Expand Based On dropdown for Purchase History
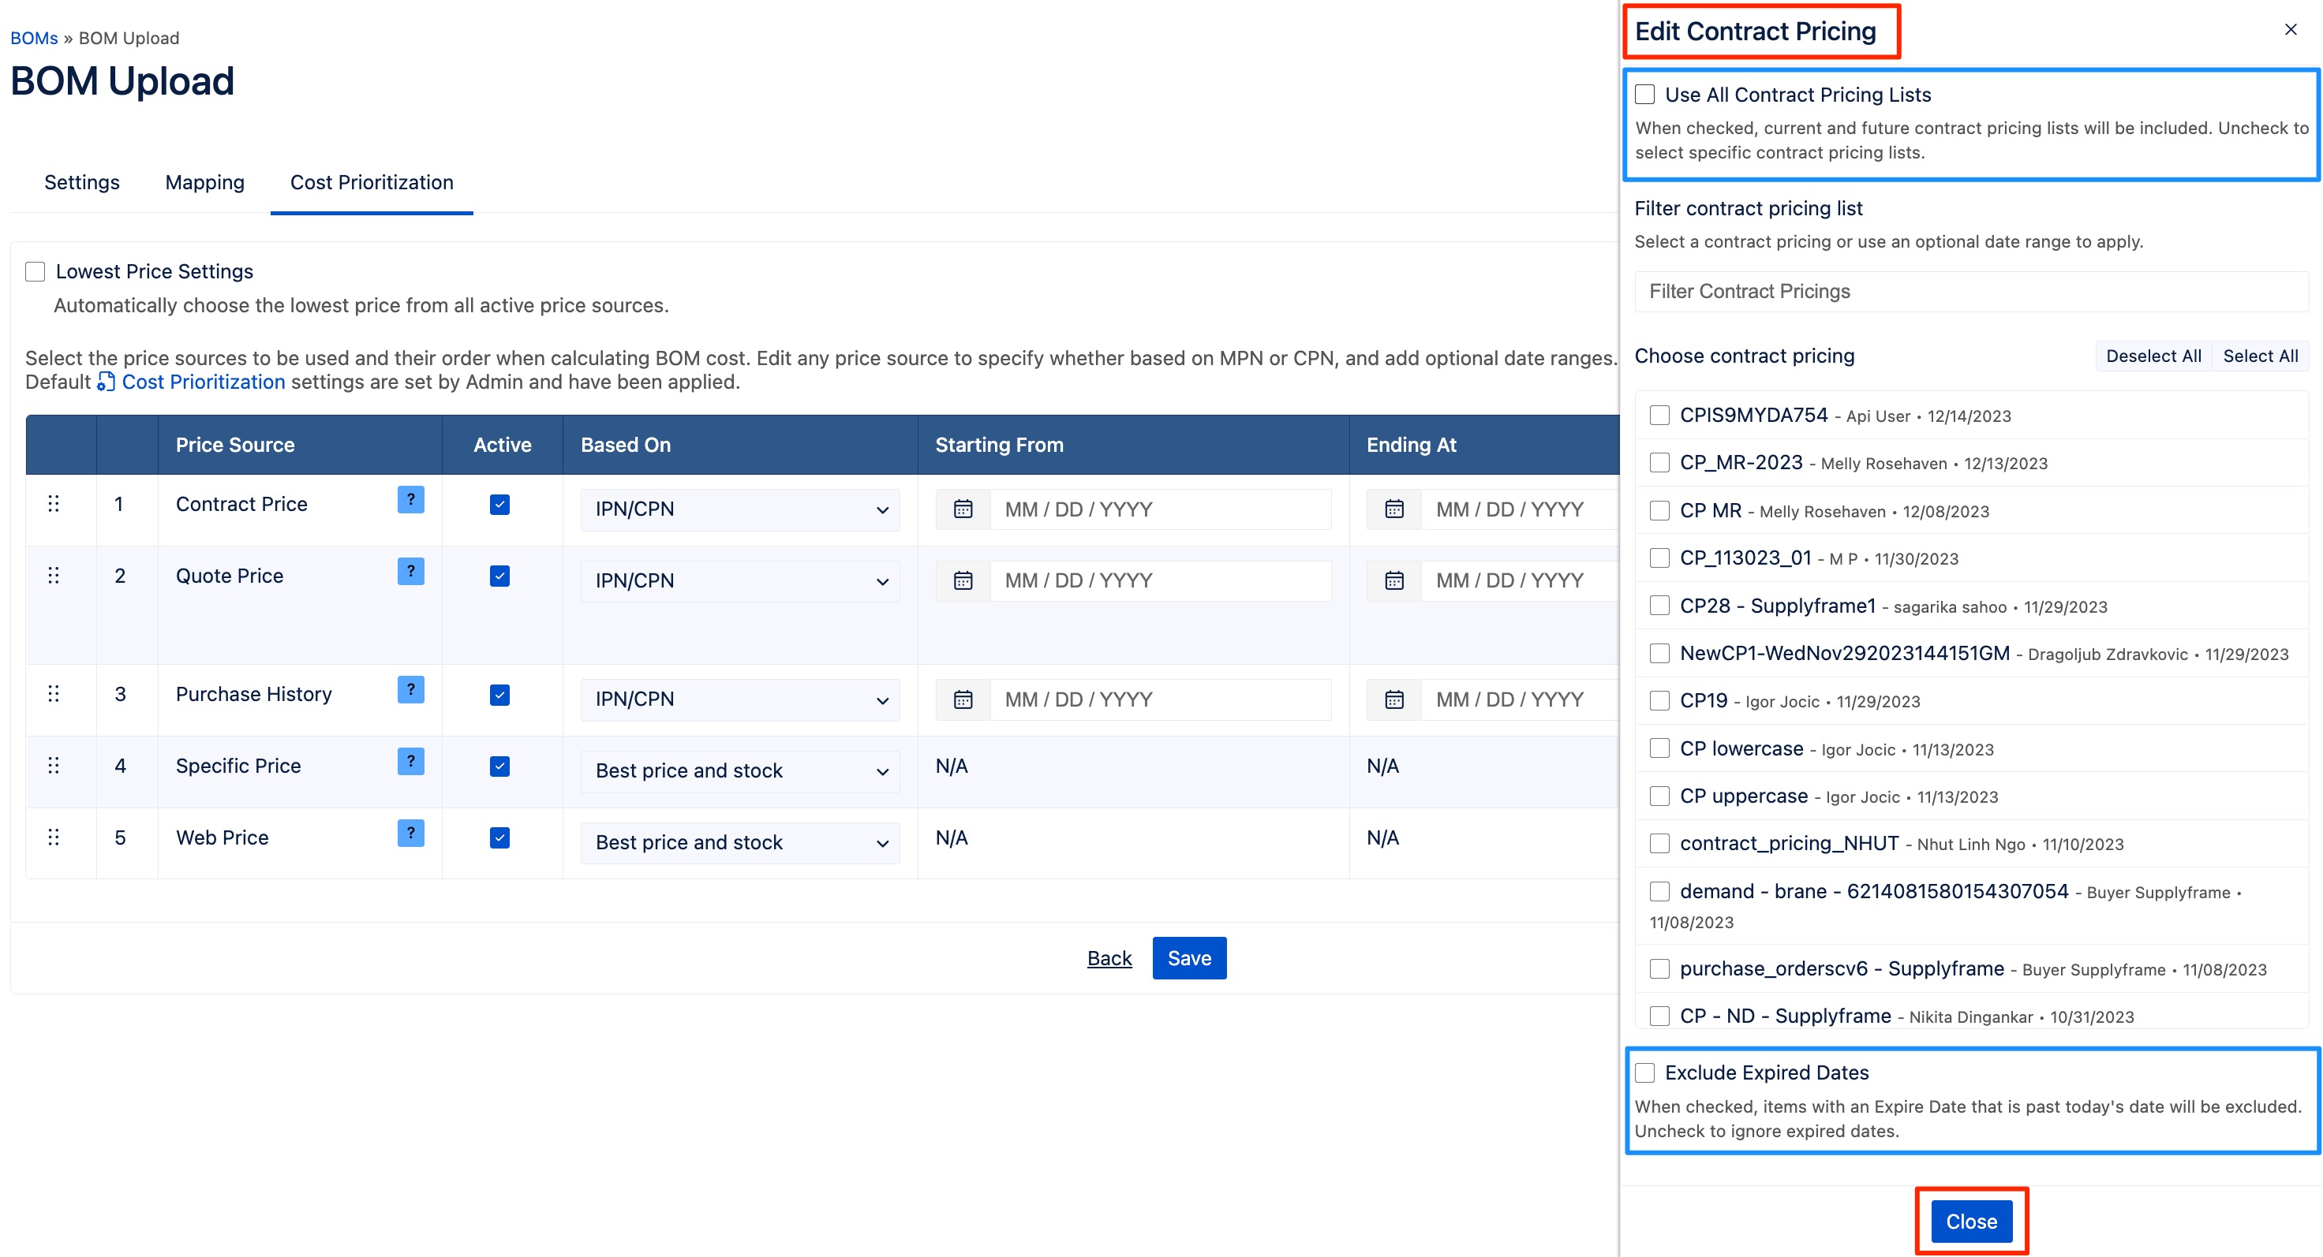This screenshot has width=2323, height=1257. point(739,699)
